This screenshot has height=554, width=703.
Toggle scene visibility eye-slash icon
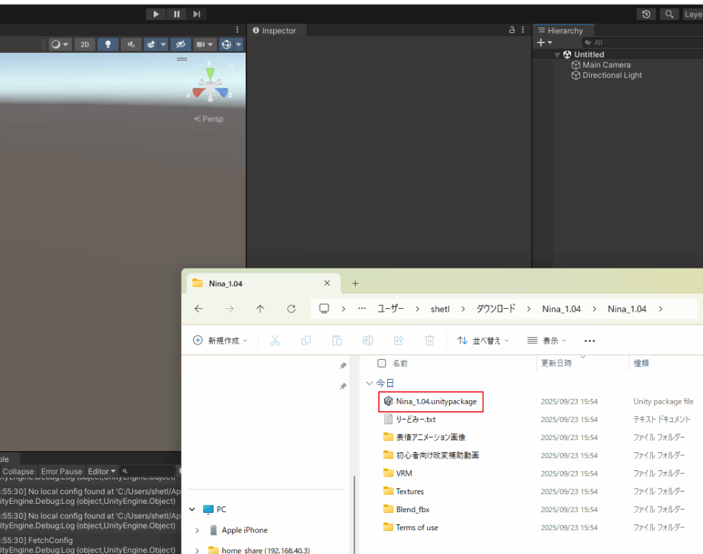click(180, 44)
